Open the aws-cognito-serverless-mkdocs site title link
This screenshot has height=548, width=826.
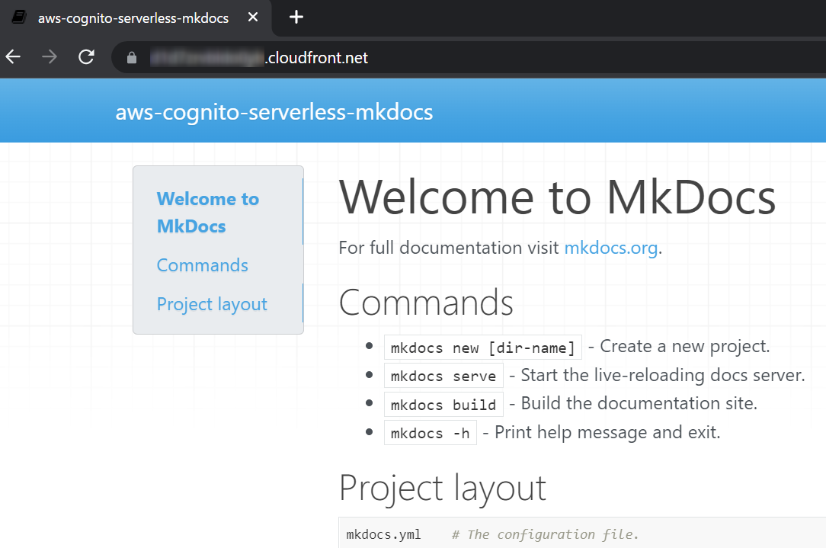pos(274,112)
